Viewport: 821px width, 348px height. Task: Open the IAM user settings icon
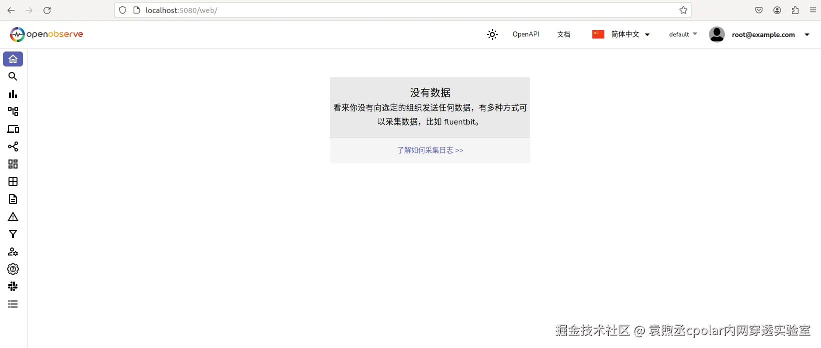point(13,251)
